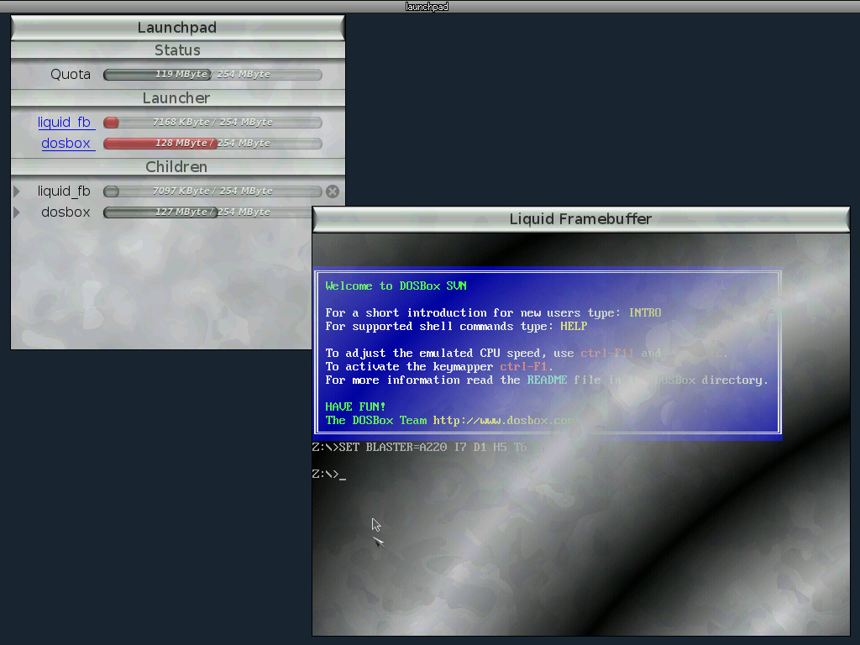Click the INTRO keyword in DOSBox
The height and width of the screenshot is (645, 860).
(645, 312)
